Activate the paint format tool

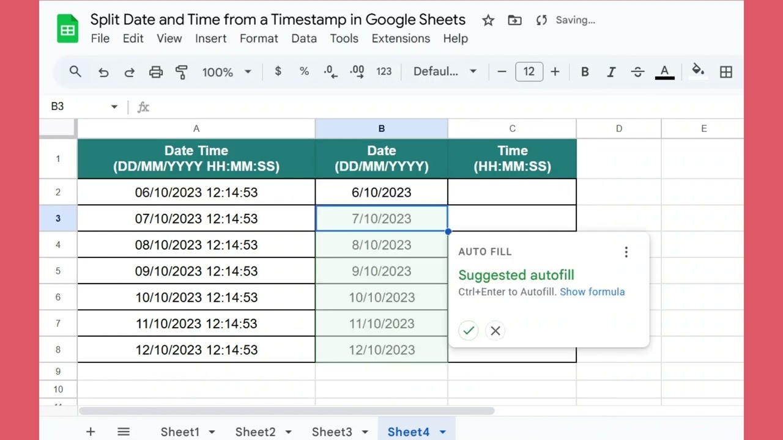pyautogui.click(x=182, y=72)
